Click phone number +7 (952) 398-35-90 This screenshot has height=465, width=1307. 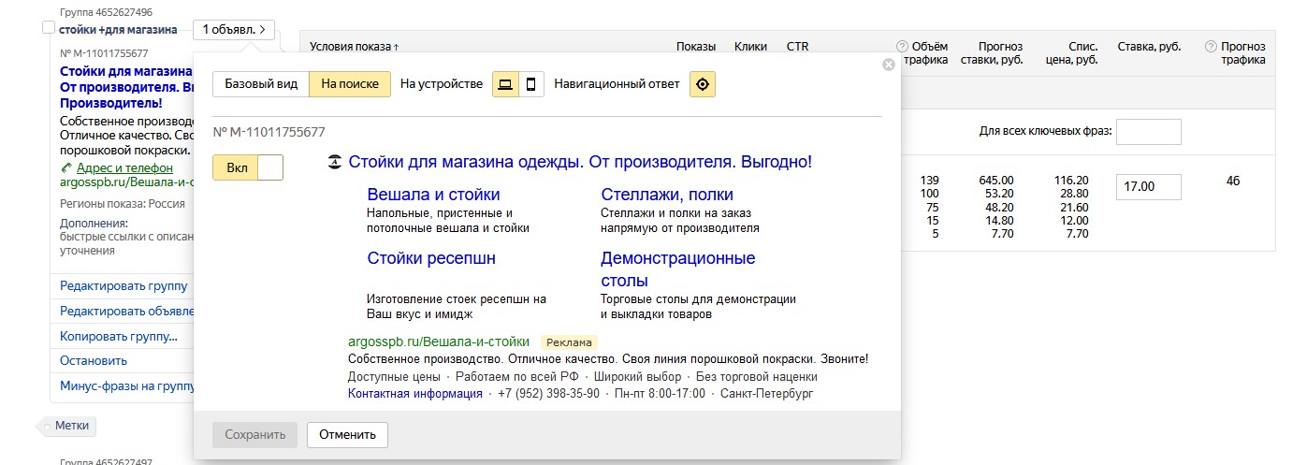coord(548,394)
